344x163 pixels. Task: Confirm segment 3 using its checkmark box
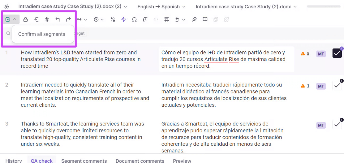[337, 124]
